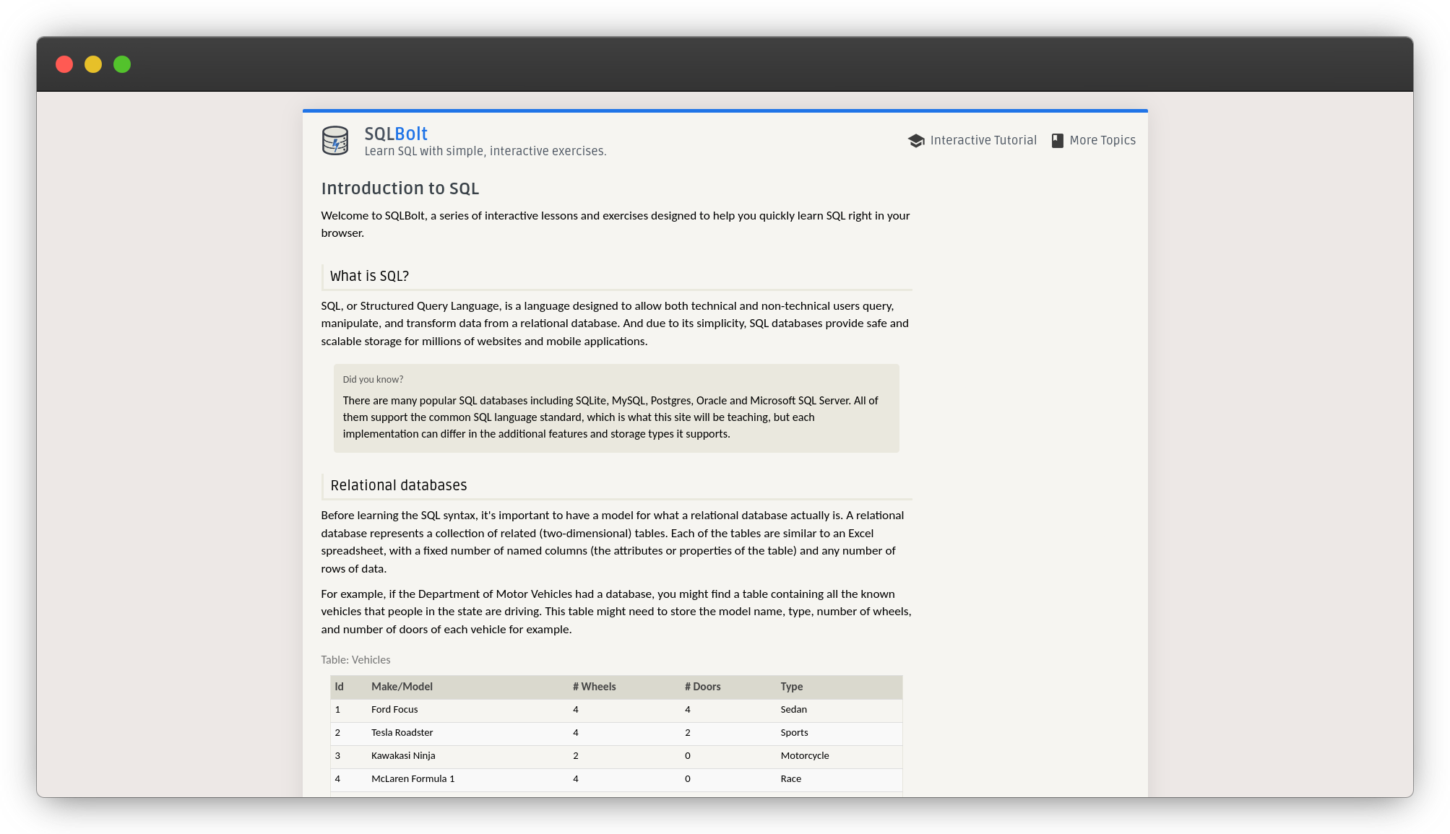Click the yellow minimize window button
Viewport: 1450px width, 834px height.
tap(93, 64)
